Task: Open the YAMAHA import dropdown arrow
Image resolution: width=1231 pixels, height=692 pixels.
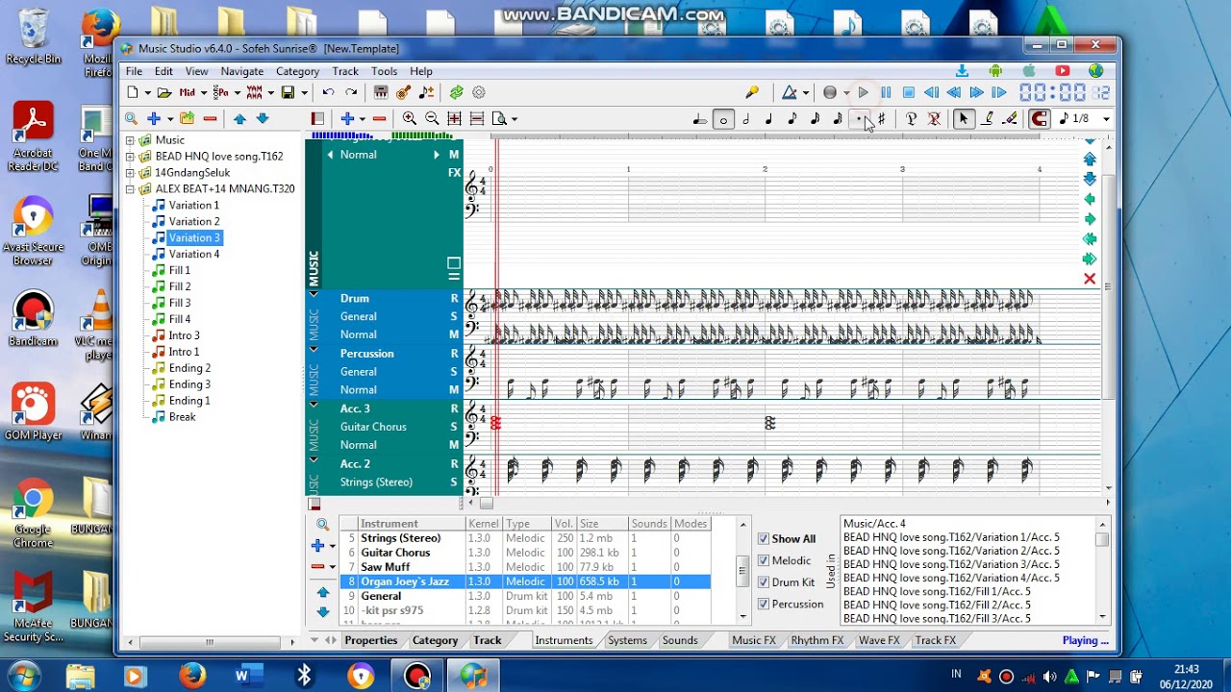Action: (x=271, y=93)
